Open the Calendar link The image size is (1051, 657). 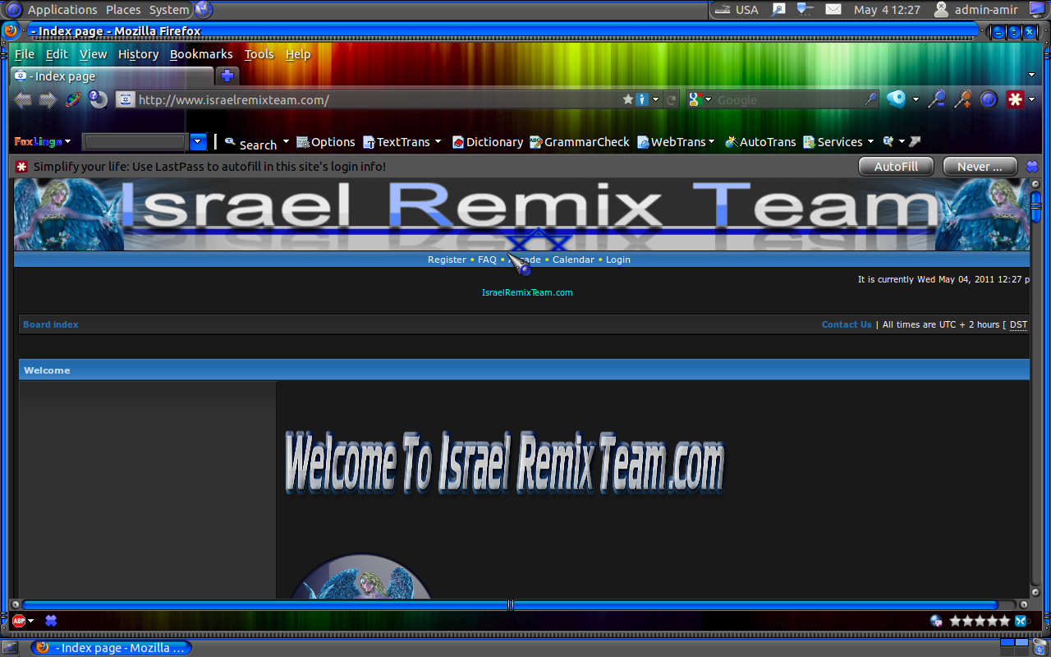(x=573, y=260)
